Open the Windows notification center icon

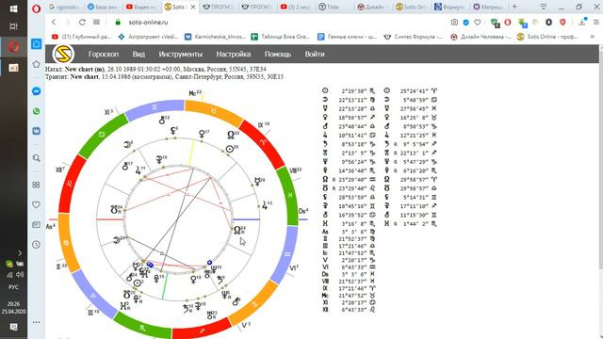(x=13, y=327)
